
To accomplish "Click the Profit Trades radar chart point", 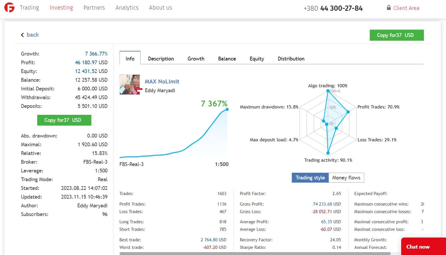I will 348,112.
